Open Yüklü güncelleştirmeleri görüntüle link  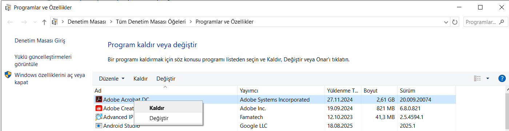[43, 61]
